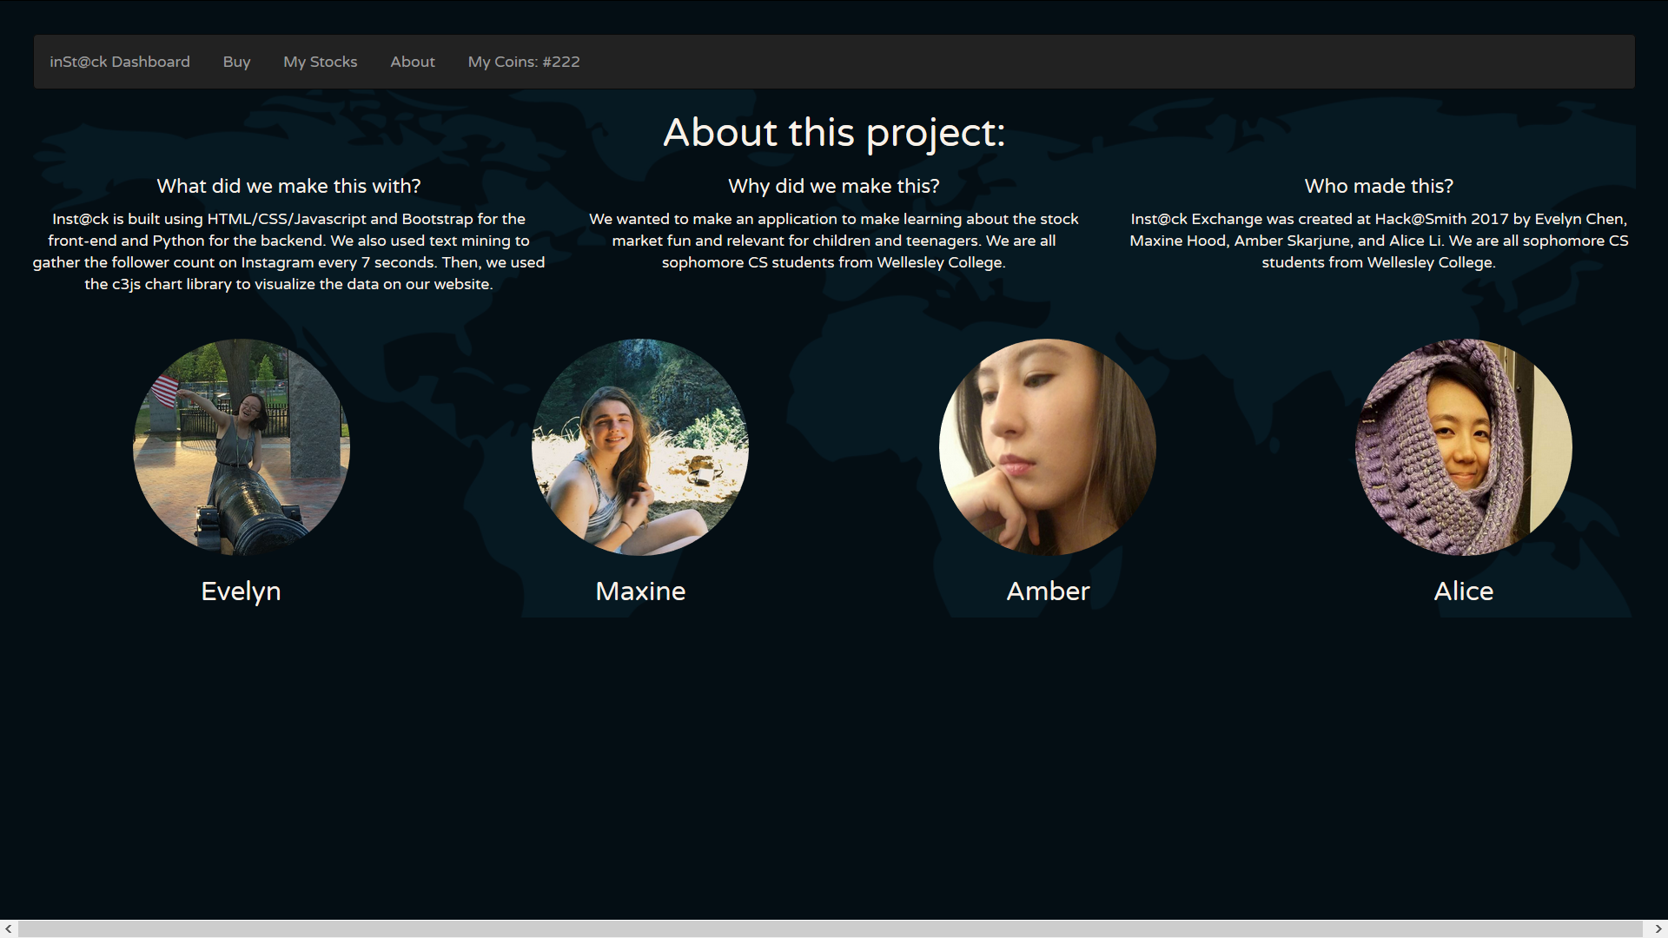This screenshot has width=1668, height=938.
Task: Click the 'Why did we make this?' heading
Action: 834,186
